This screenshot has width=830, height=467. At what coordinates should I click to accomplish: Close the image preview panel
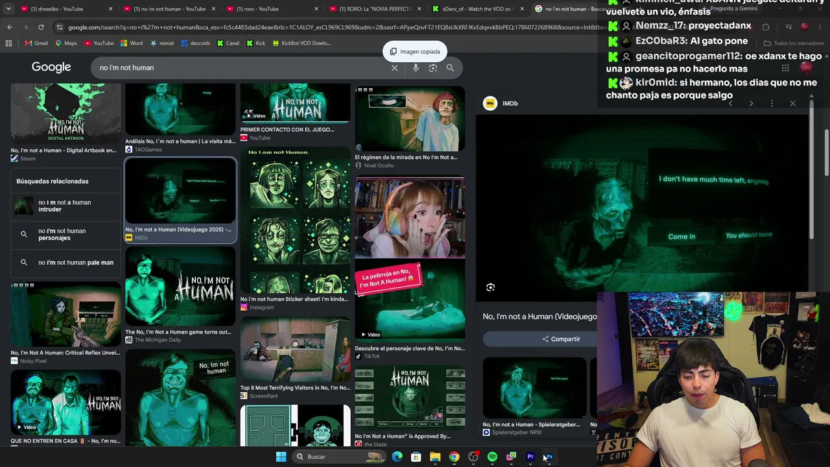[792, 103]
